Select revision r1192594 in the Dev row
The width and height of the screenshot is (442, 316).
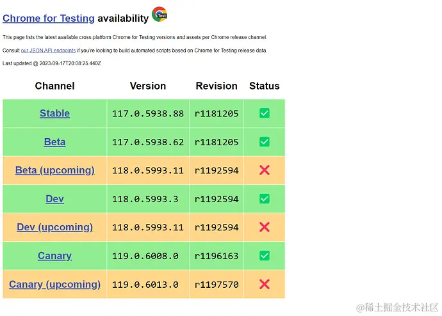[217, 199]
